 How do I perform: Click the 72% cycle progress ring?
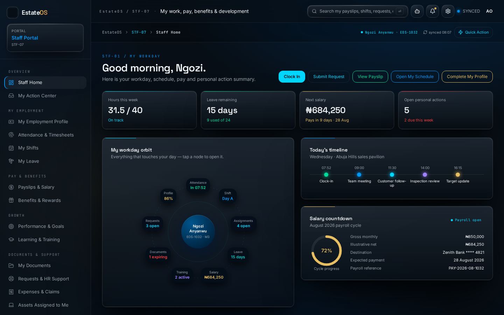327,251
